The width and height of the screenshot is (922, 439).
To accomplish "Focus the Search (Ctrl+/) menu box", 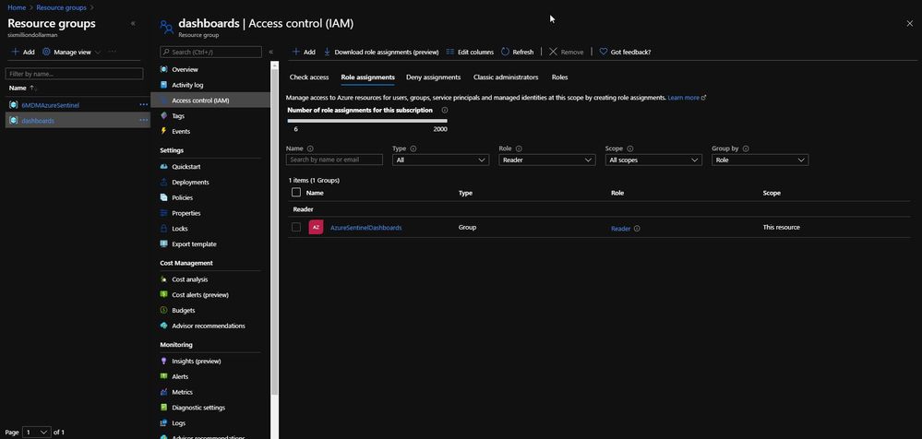I will (210, 53).
